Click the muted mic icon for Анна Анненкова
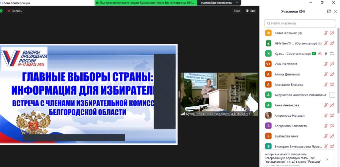Image resolution: width=340 pixels, height=167 pixels. point(326,105)
